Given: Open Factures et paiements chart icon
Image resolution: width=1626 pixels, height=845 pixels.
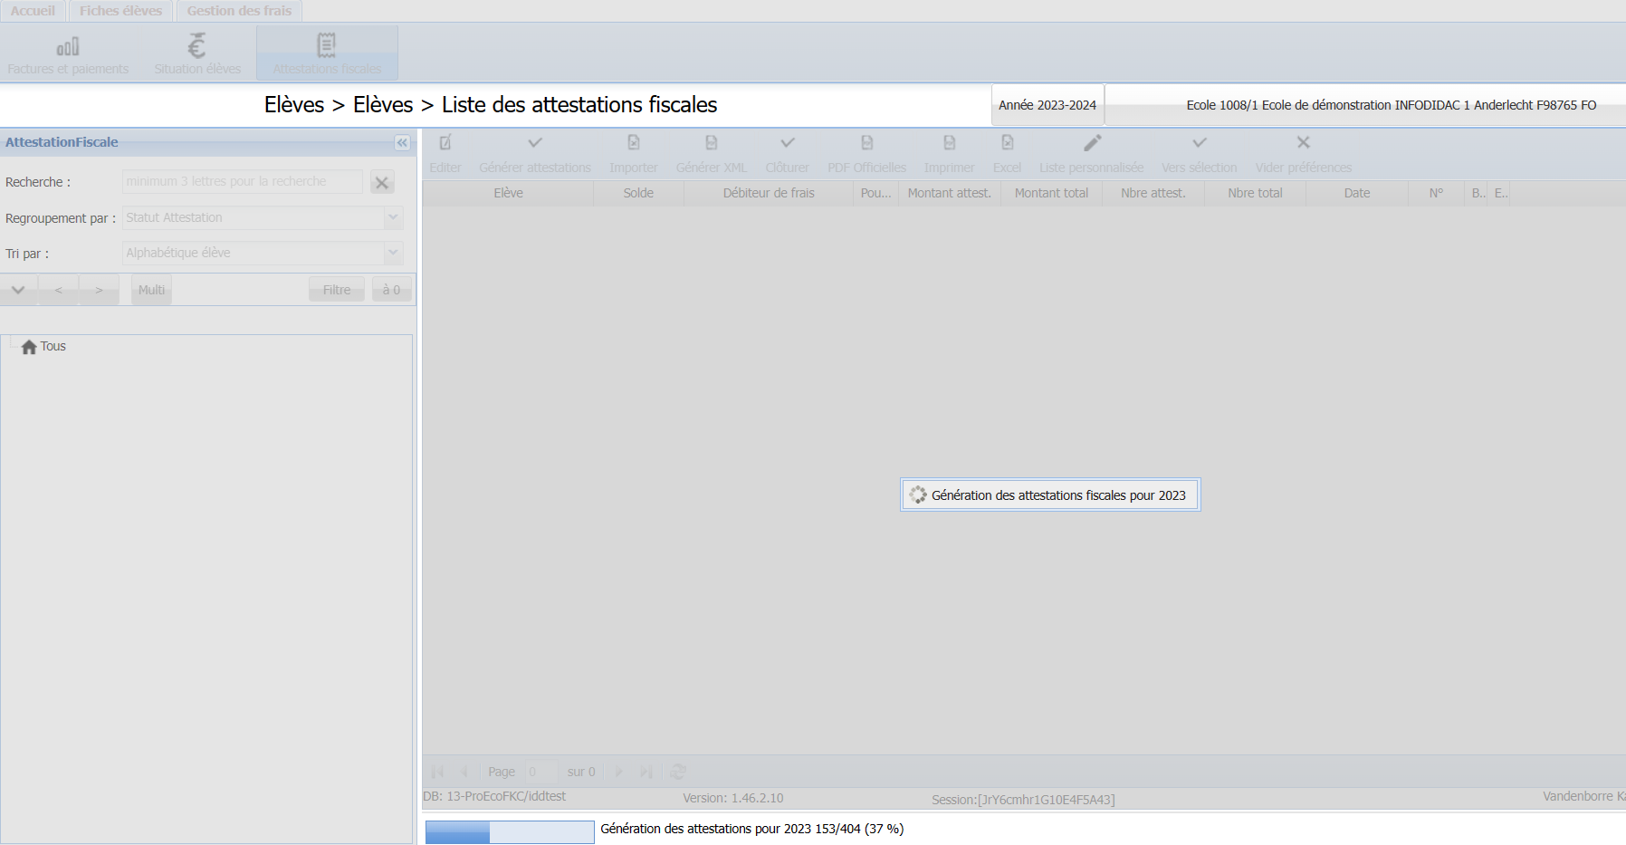Looking at the screenshot, I should pos(68,46).
